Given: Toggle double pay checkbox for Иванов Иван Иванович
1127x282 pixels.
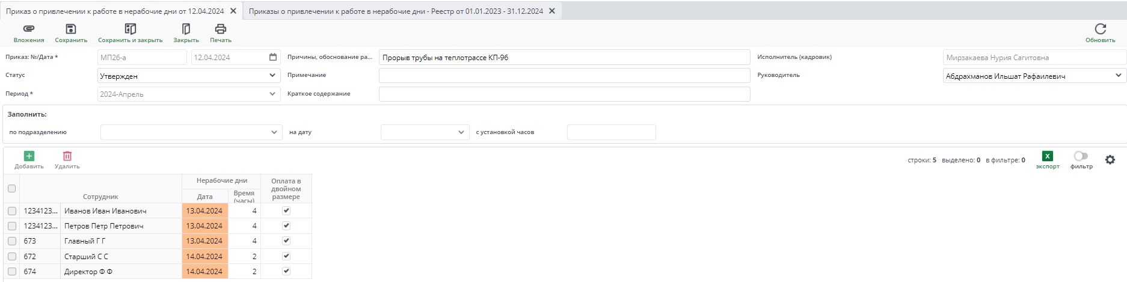Looking at the screenshot, I should coord(286,211).
